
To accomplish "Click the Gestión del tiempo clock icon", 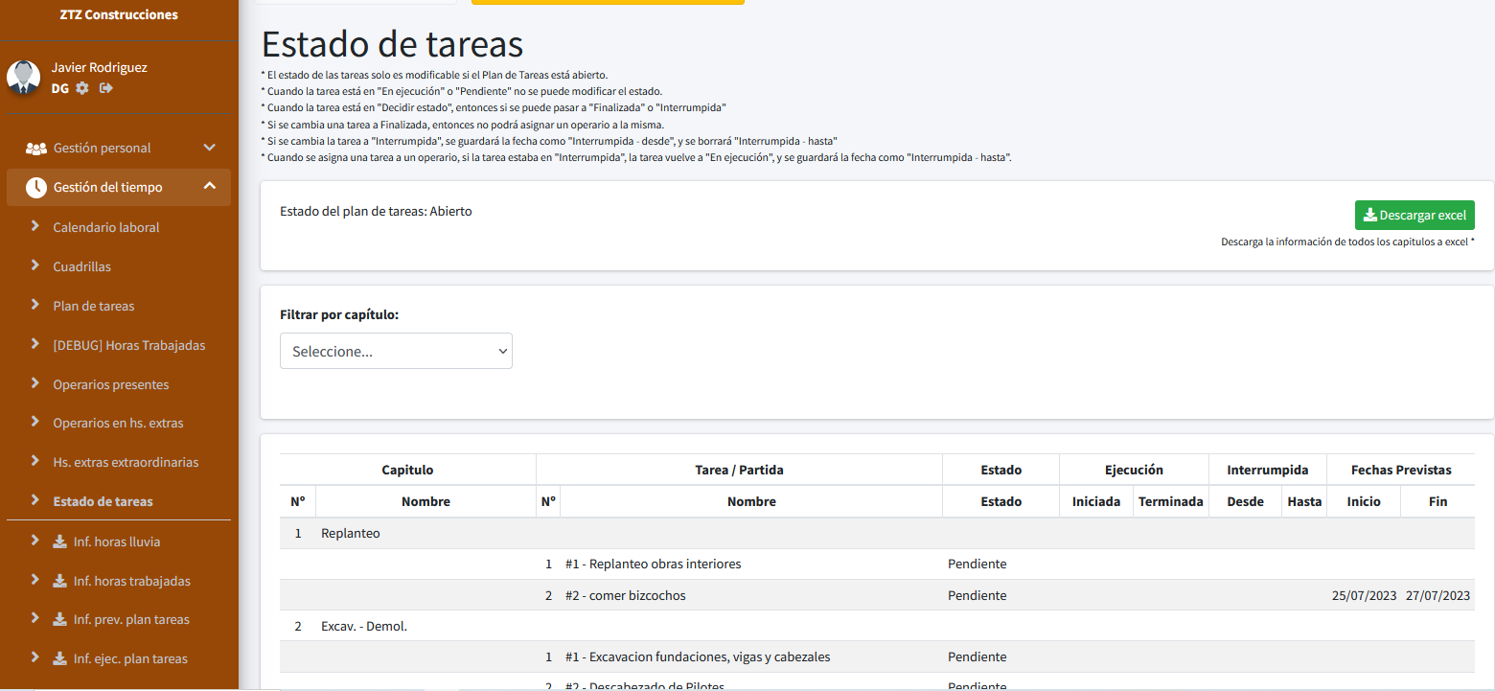I will point(36,188).
